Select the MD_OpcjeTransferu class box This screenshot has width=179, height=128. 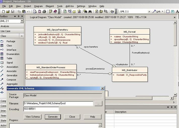click(57, 36)
